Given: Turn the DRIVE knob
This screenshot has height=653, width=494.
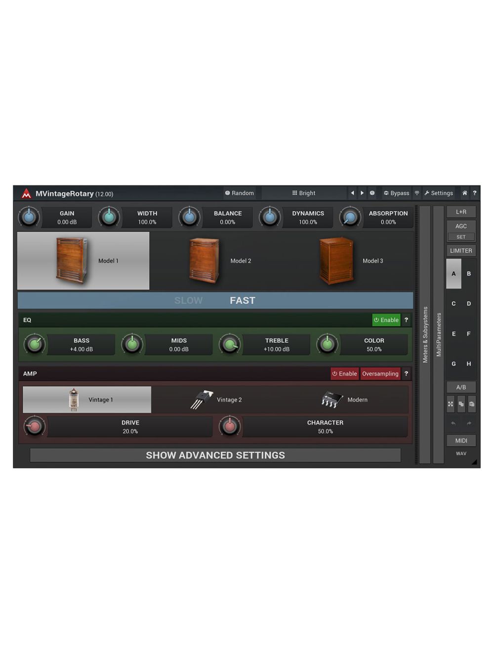Looking at the screenshot, I should tap(34, 426).
